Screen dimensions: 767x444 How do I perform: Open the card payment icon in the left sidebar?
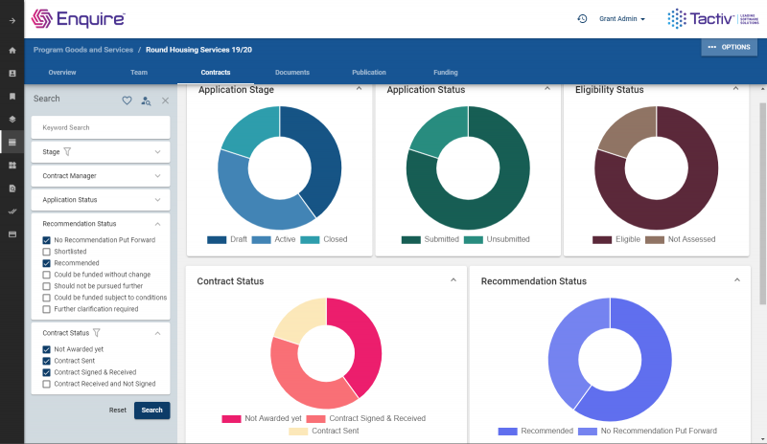coord(12,234)
